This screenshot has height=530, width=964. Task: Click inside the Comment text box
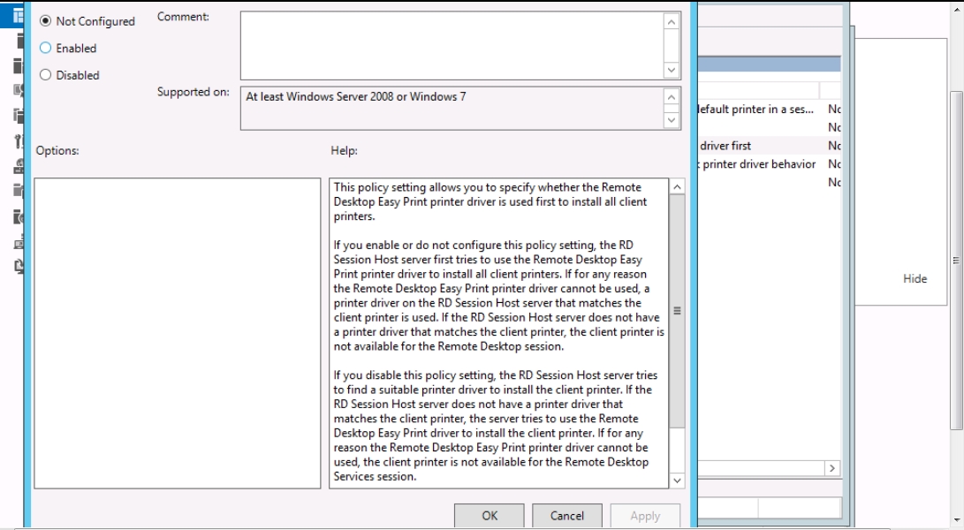[x=451, y=46]
